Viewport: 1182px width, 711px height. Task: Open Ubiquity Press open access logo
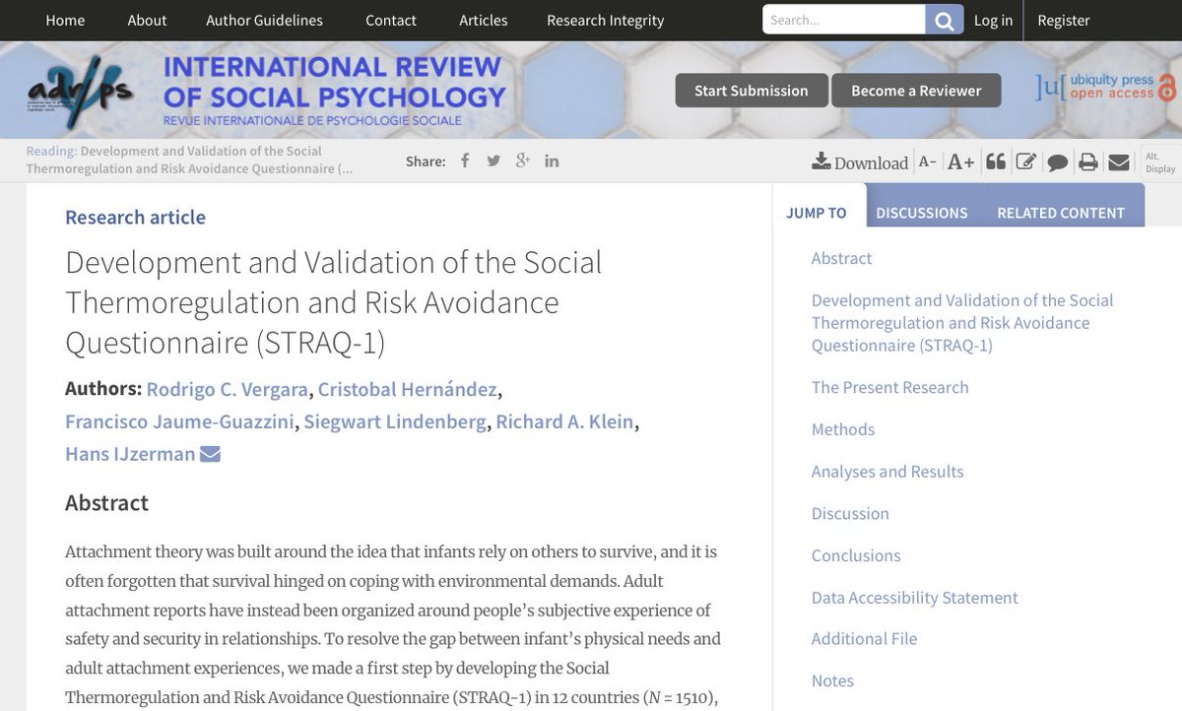point(1105,87)
